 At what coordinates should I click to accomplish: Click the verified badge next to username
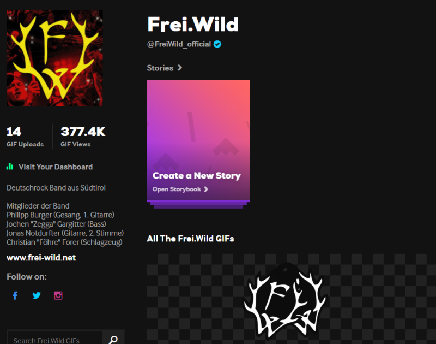point(217,44)
